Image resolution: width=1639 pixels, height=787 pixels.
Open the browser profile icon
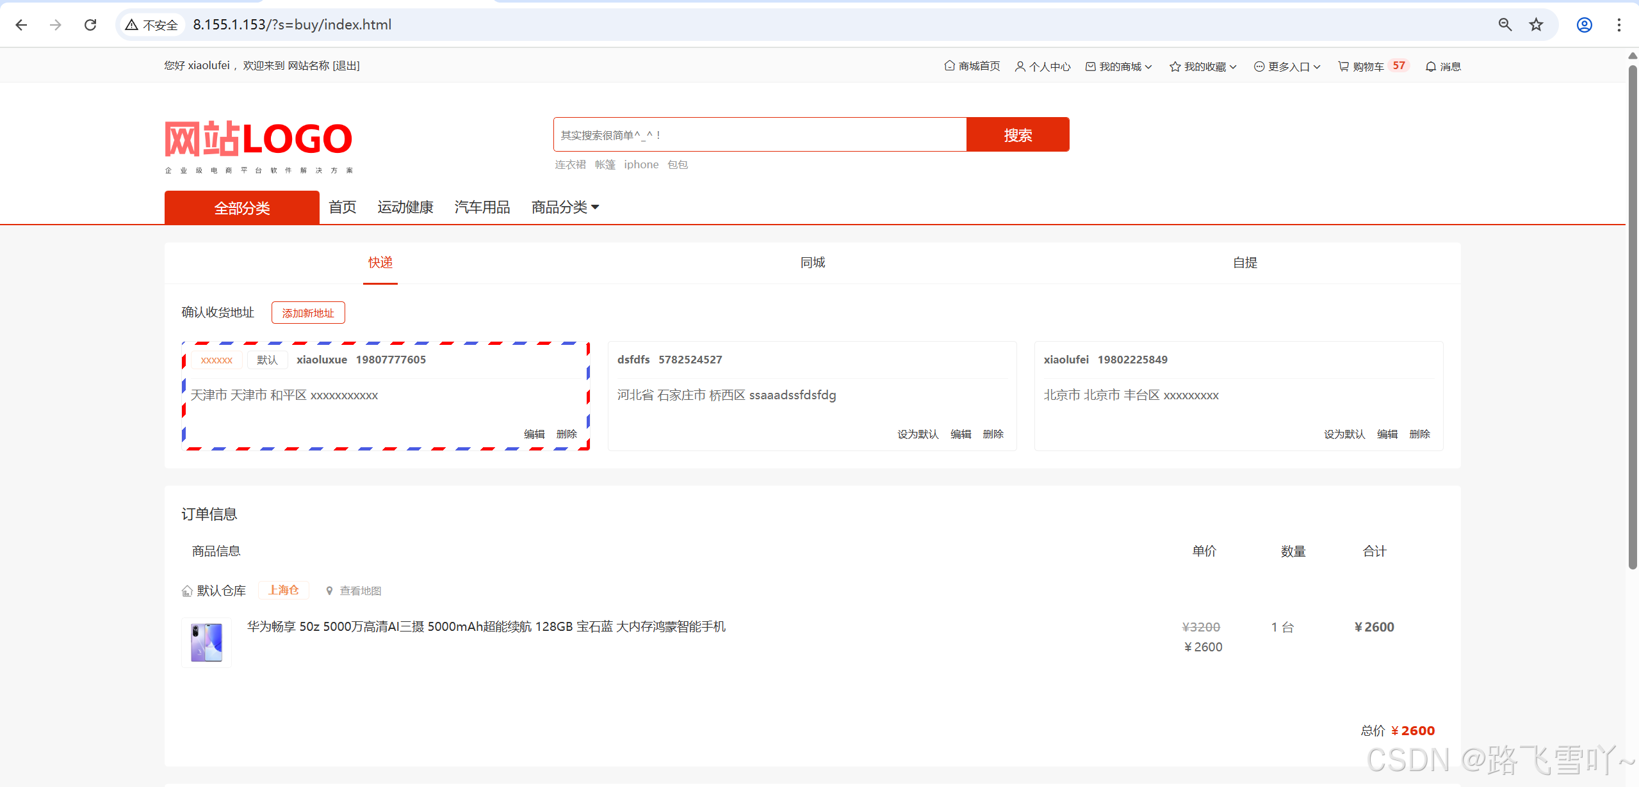coord(1584,25)
